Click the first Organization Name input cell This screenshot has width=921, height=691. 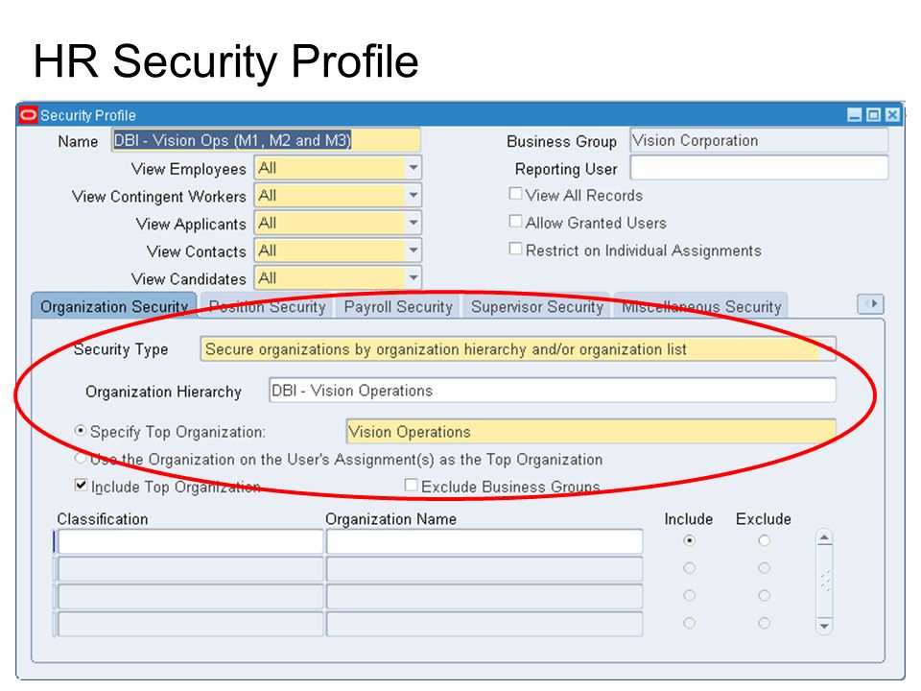pyautogui.click(x=484, y=541)
